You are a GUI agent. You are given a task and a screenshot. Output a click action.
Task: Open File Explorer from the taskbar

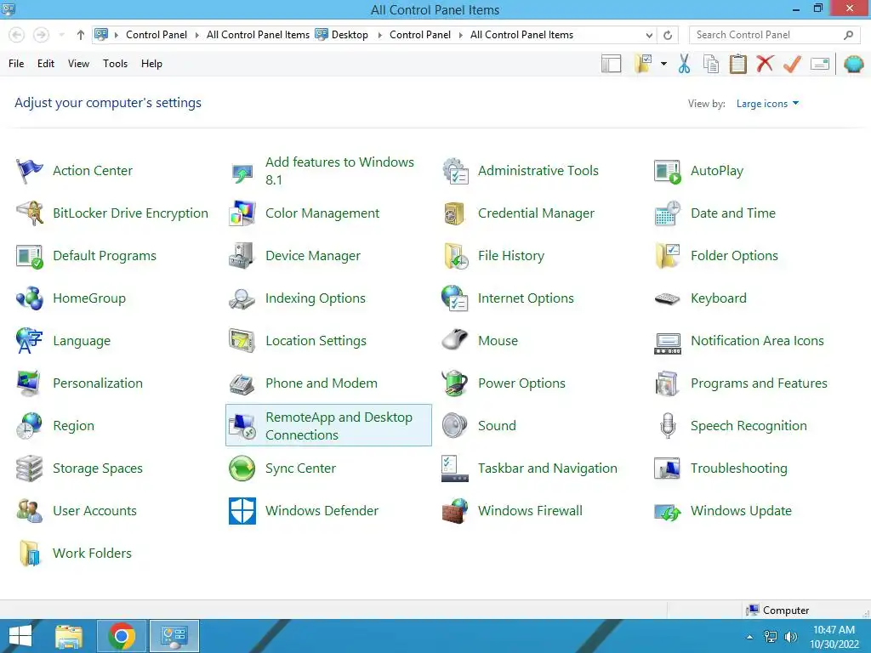click(x=69, y=636)
